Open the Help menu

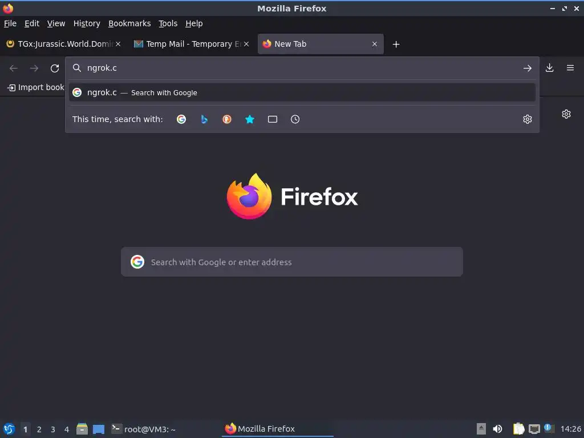point(194,23)
